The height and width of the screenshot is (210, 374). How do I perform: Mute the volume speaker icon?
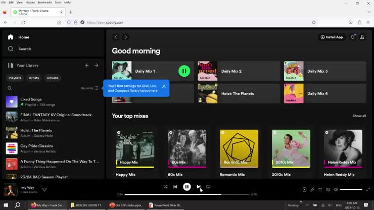[x=336, y=190]
